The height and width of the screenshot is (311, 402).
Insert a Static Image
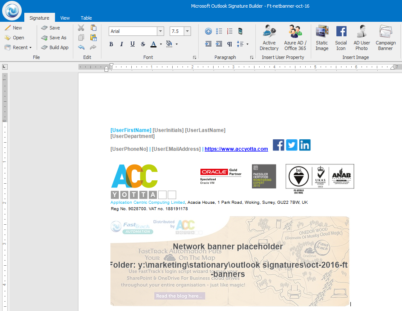coord(322,38)
